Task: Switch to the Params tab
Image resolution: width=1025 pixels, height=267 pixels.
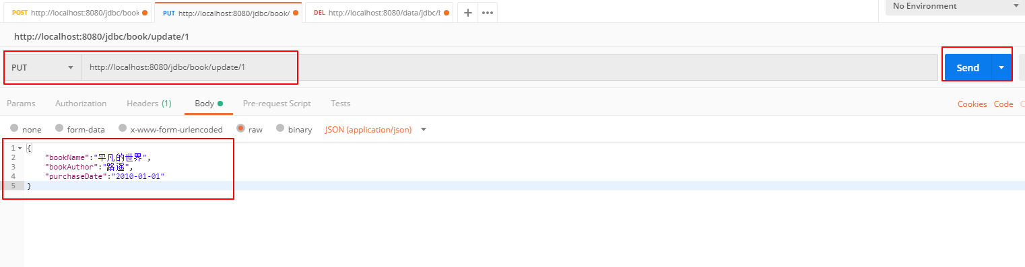Action: coord(21,104)
